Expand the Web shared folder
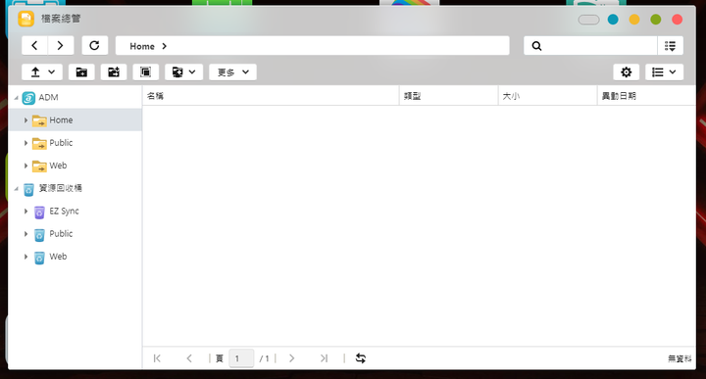 pyautogui.click(x=25, y=166)
